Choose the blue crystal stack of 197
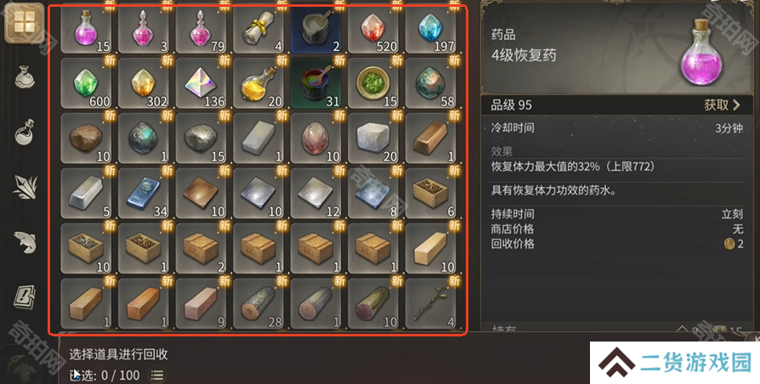The width and height of the screenshot is (760, 384). pyautogui.click(x=431, y=28)
